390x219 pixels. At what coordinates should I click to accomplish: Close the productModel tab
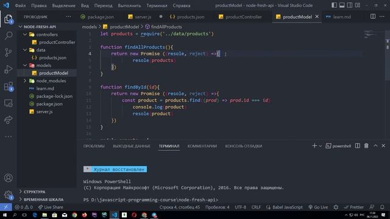pos(317,16)
